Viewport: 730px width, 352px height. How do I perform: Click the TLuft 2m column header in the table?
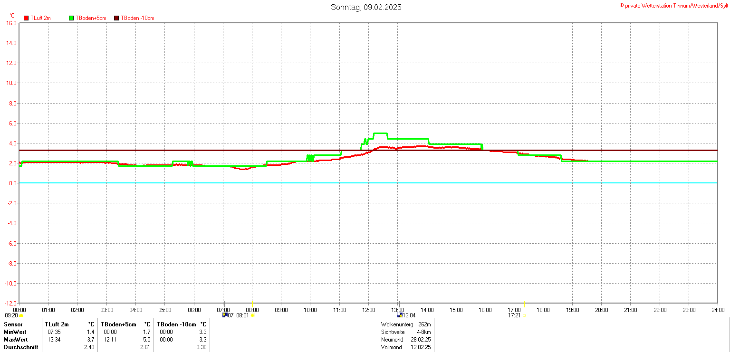pyautogui.click(x=57, y=324)
